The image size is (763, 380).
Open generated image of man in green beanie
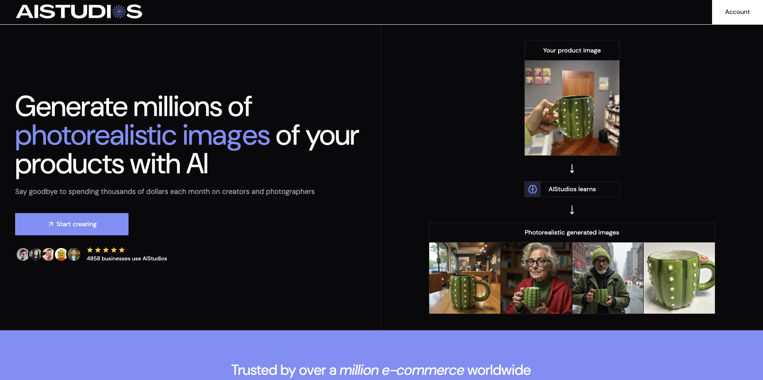[x=608, y=278]
